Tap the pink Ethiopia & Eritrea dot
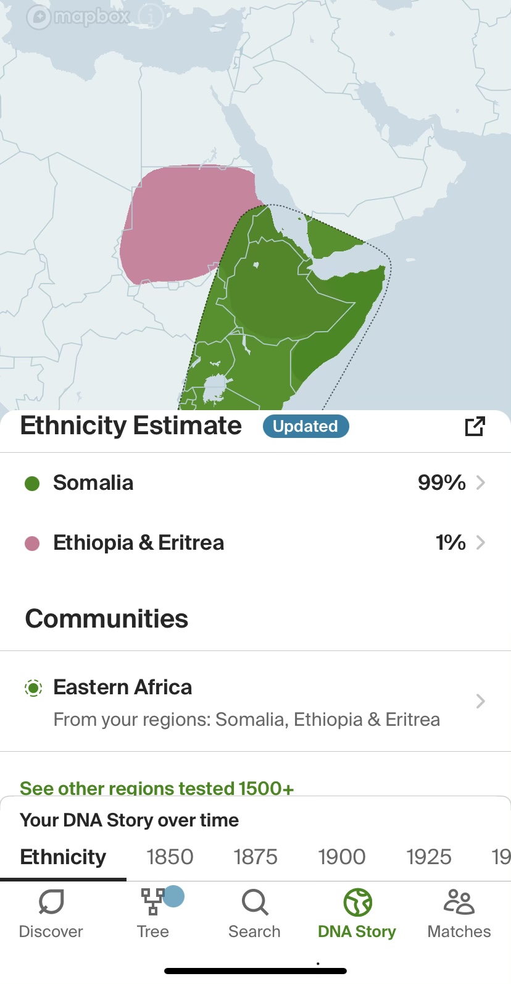Screen dimensions: 511x984 coord(32,543)
